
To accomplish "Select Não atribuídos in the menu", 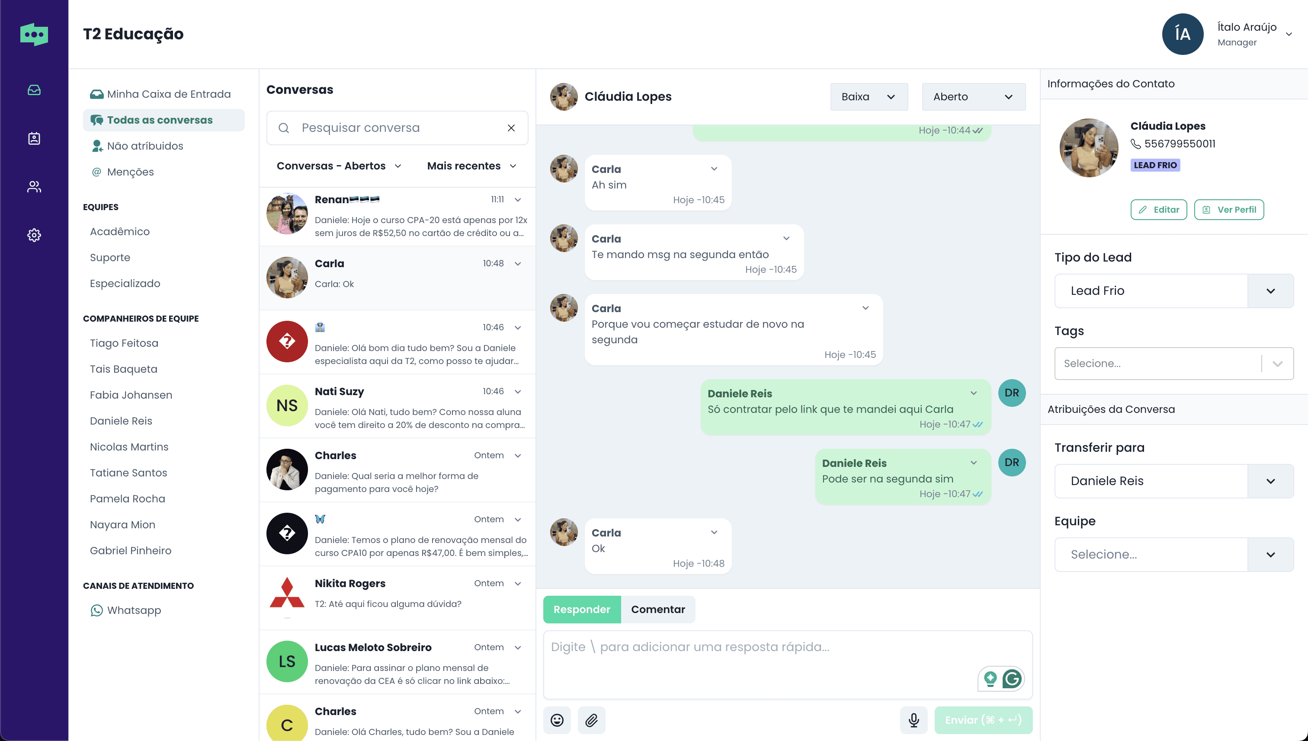I will coord(144,146).
